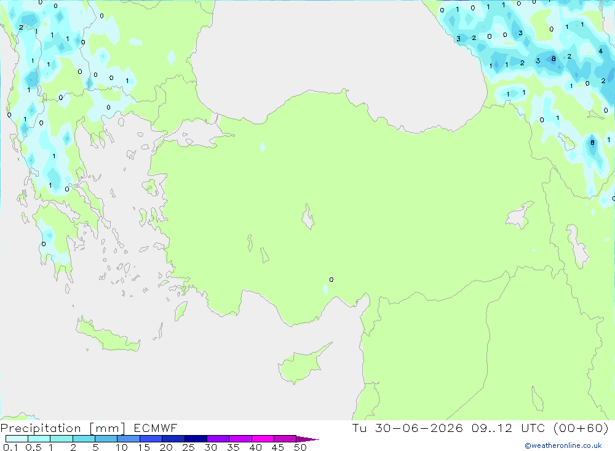Click the '09..12 UTC' time text
This screenshot has height=451, width=615.
point(509,428)
